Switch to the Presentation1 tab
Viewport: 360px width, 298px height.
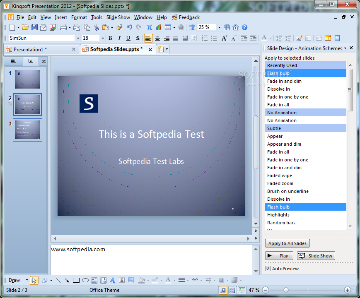pyautogui.click(x=30, y=49)
